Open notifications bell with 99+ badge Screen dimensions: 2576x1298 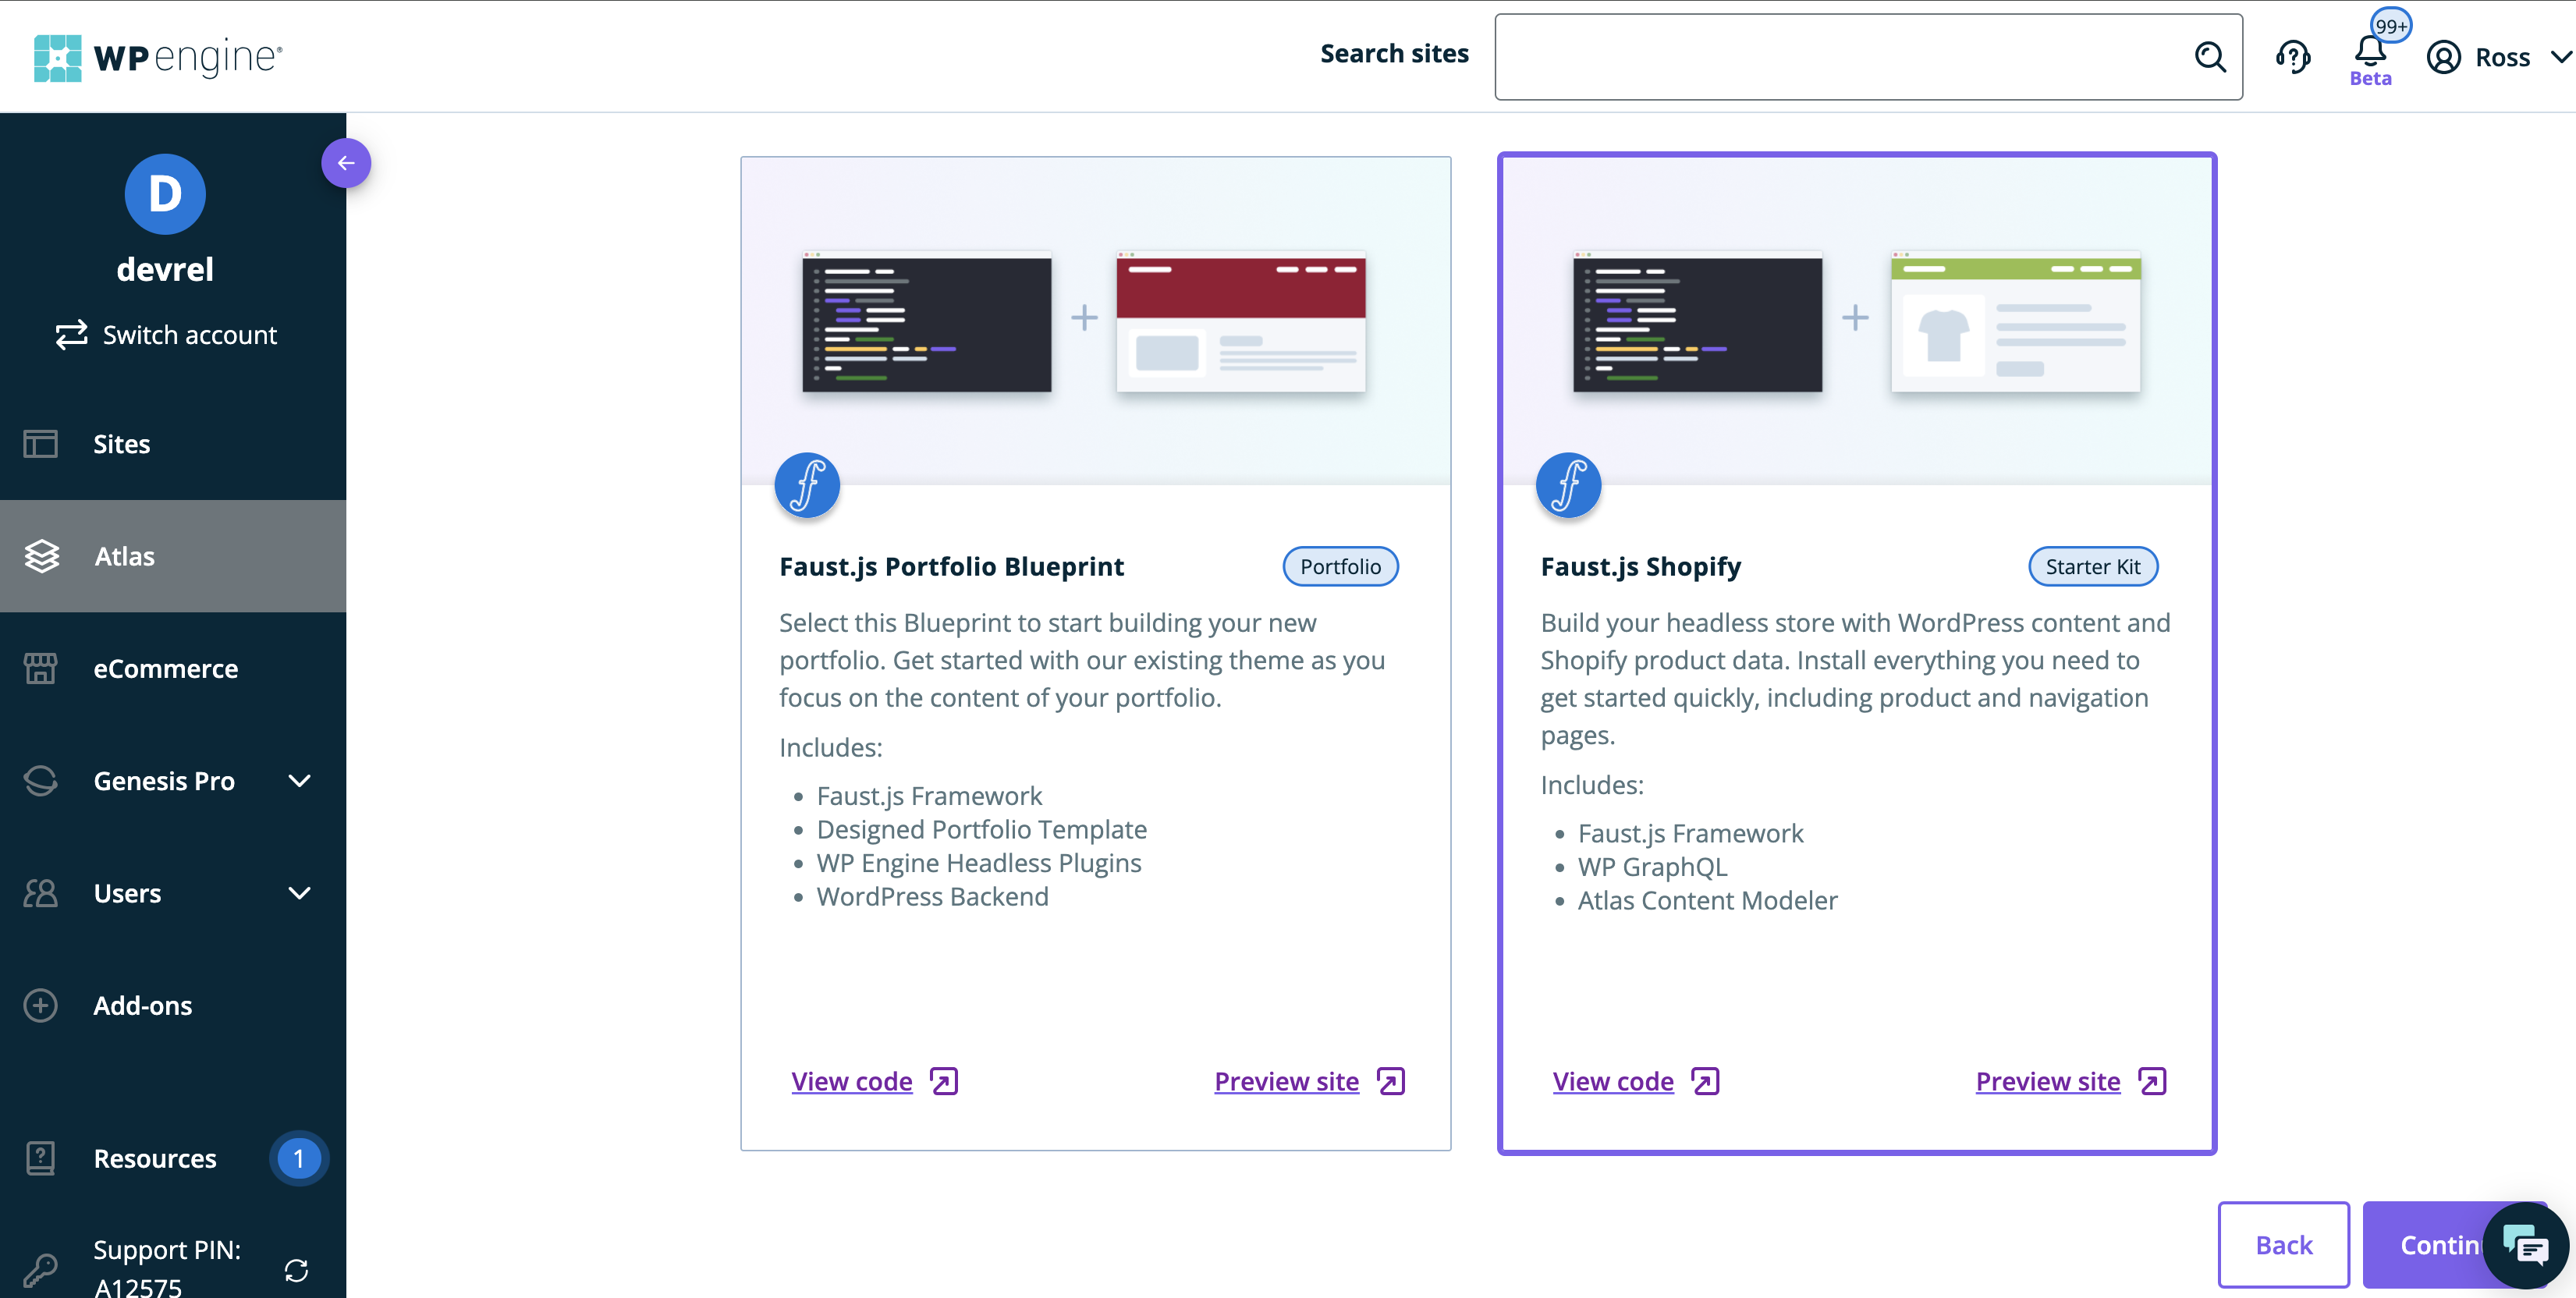click(2370, 50)
